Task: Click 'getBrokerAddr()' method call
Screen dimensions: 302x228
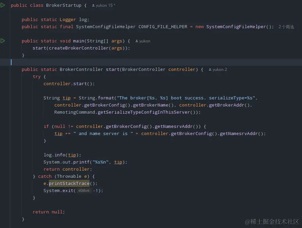Action: [x=229, y=105]
